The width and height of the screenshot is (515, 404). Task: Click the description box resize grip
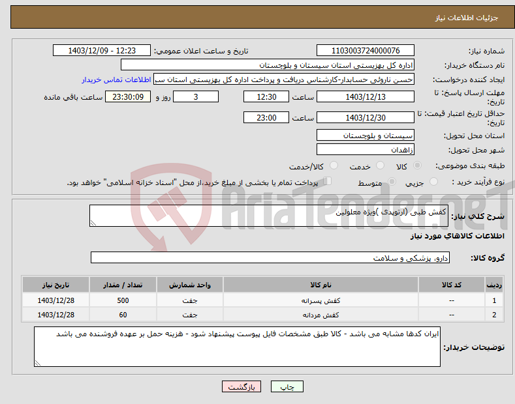(x=93, y=223)
